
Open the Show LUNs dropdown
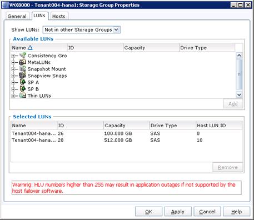[116, 29]
